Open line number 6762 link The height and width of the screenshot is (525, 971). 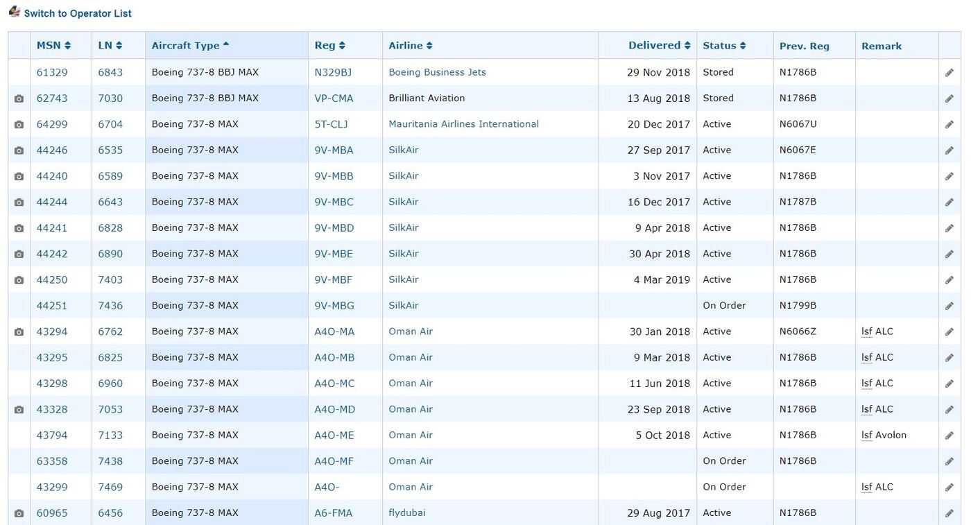click(x=110, y=332)
